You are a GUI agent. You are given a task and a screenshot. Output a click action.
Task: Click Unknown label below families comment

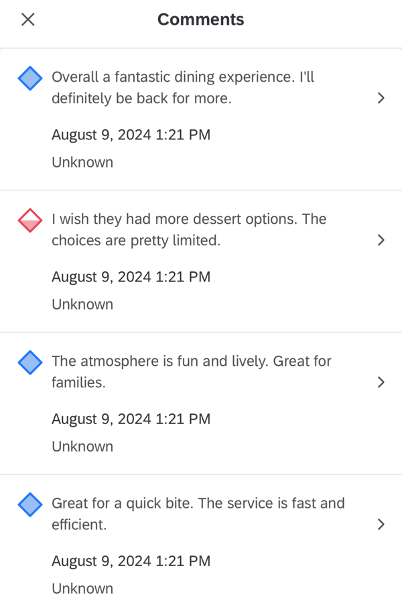[x=82, y=446]
